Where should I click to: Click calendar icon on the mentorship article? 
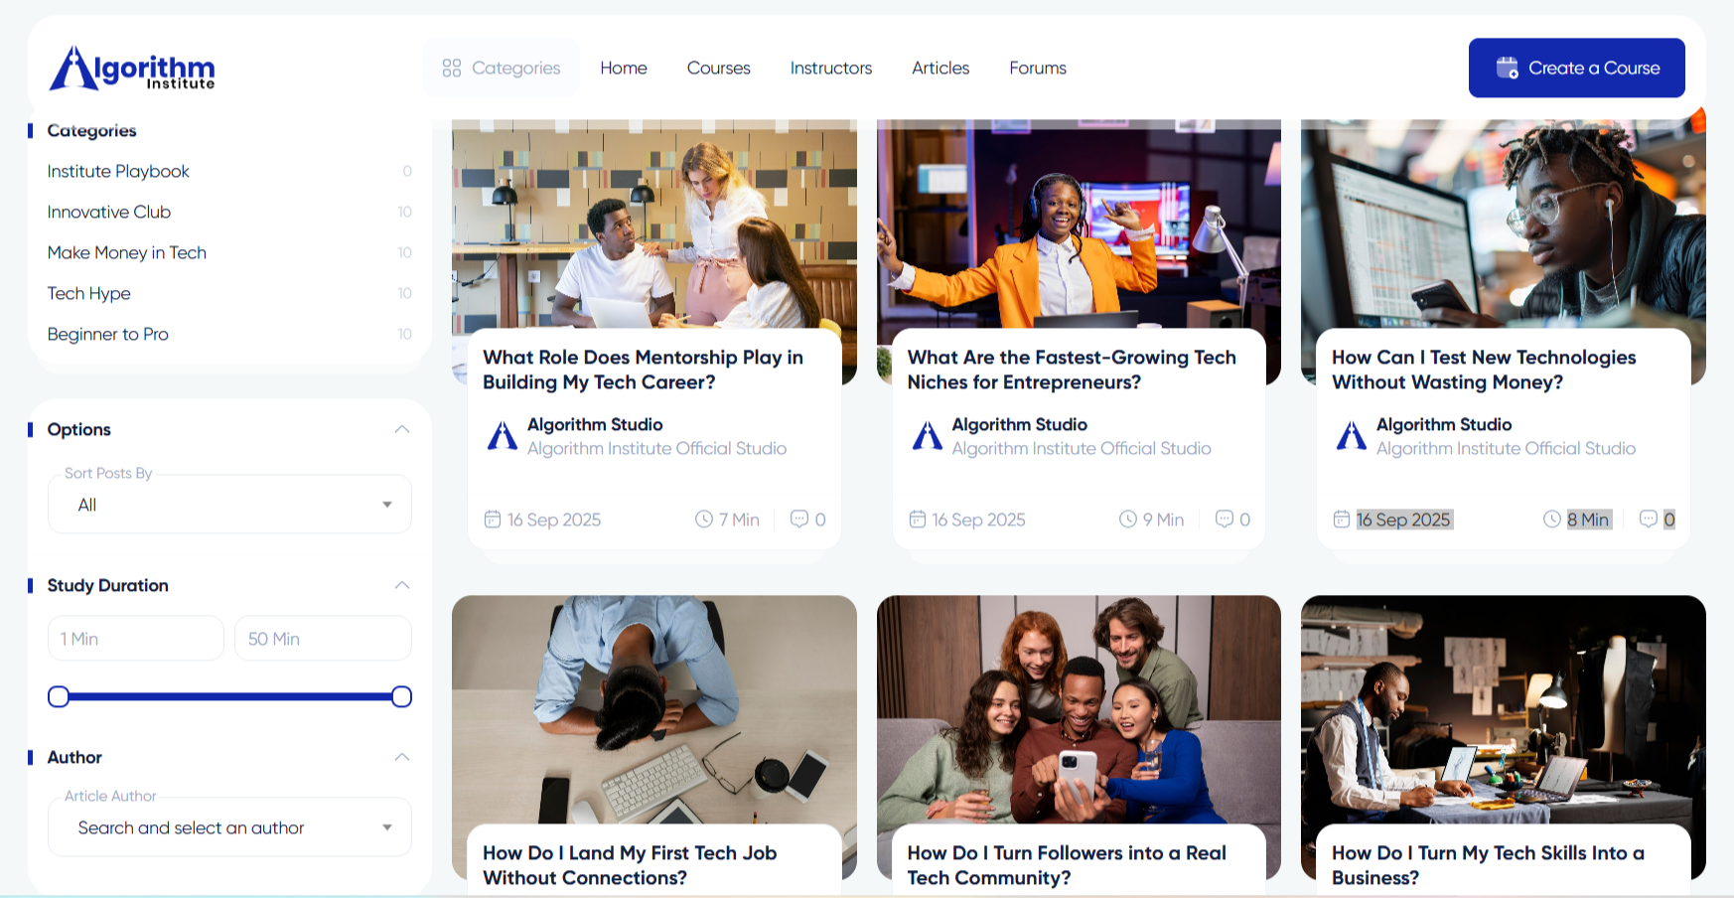493,520
